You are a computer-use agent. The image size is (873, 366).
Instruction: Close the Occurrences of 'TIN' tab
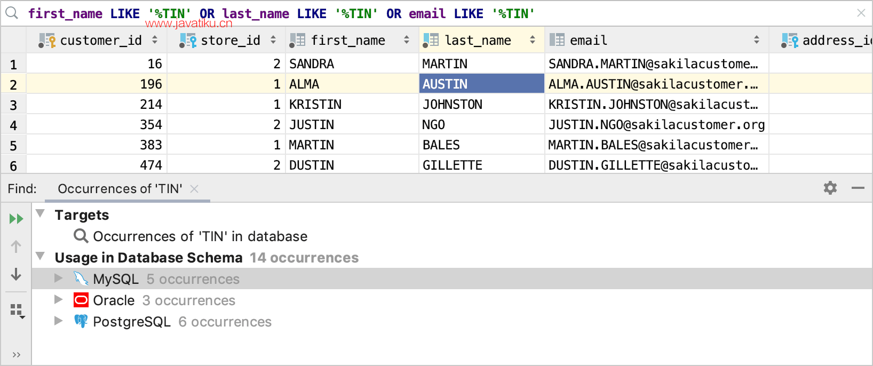click(x=194, y=189)
